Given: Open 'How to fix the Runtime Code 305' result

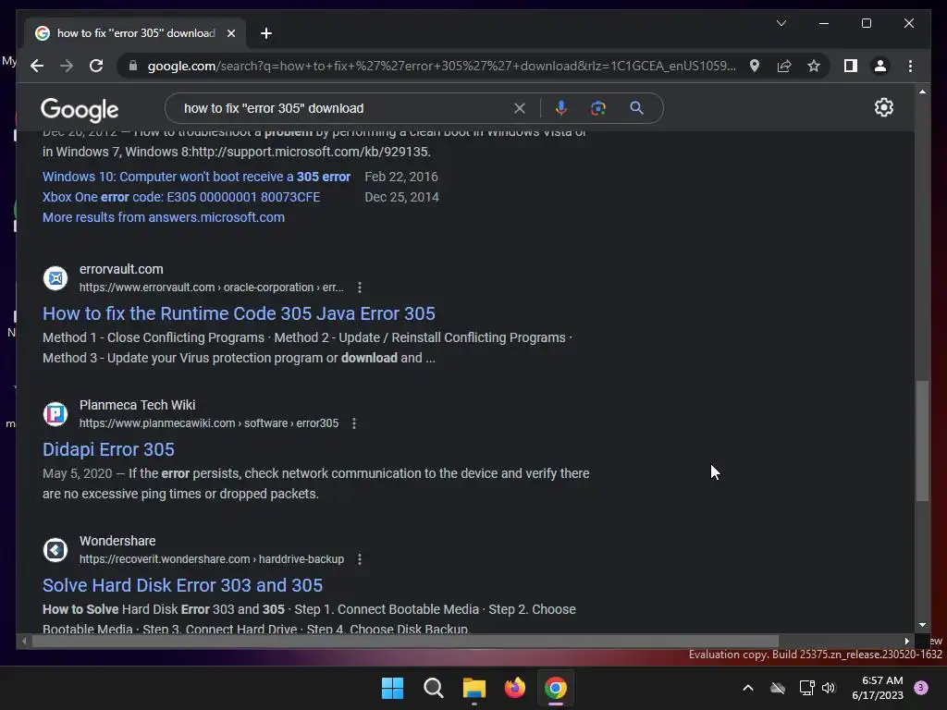Looking at the screenshot, I should pyautogui.click(x=239, y=313).
